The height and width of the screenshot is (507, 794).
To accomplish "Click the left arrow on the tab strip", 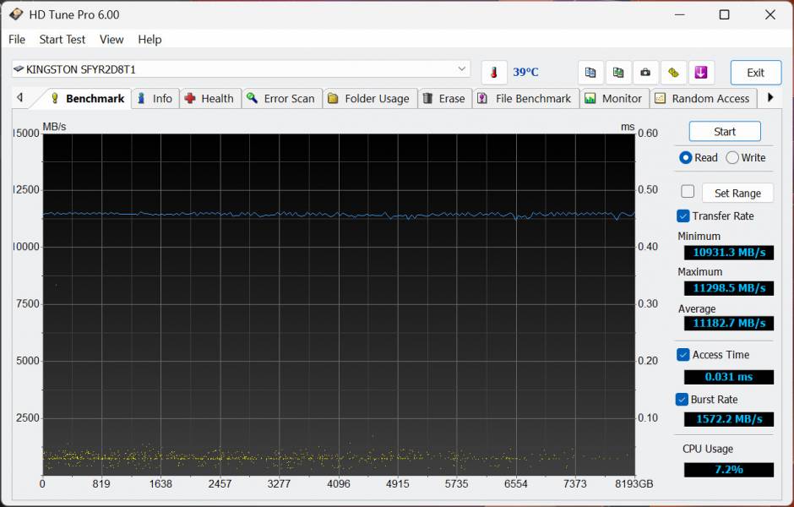I will tap(20, 98).
